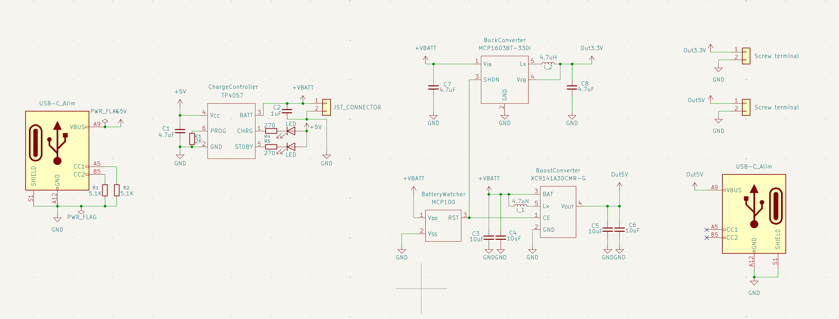Select the MCP1603BT-330I BuckConverter symbol
The height and width of the screenshot is (319, 839).
[x=504, y=80]
